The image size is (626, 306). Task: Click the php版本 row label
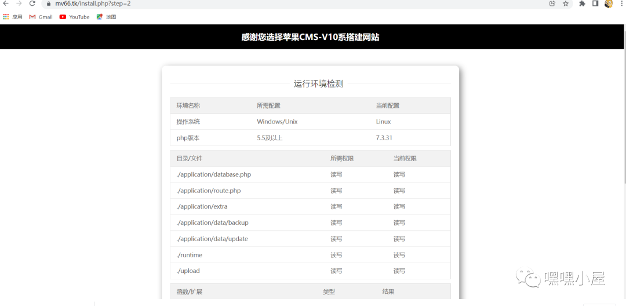(188, 138)
